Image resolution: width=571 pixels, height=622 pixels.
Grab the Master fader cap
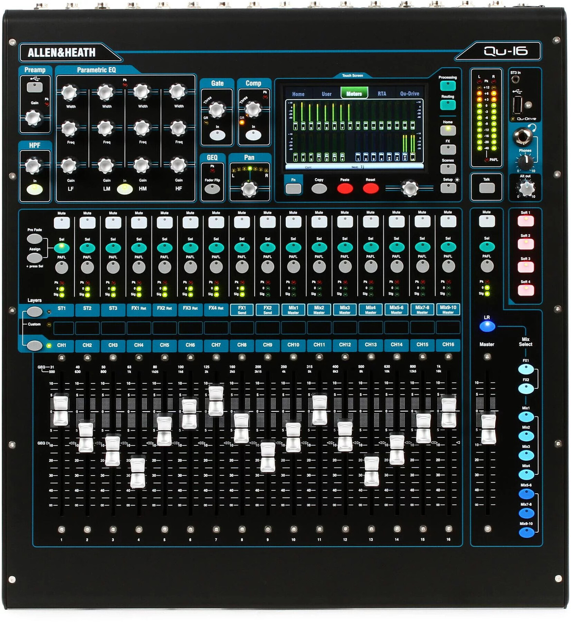pos(488,429)
